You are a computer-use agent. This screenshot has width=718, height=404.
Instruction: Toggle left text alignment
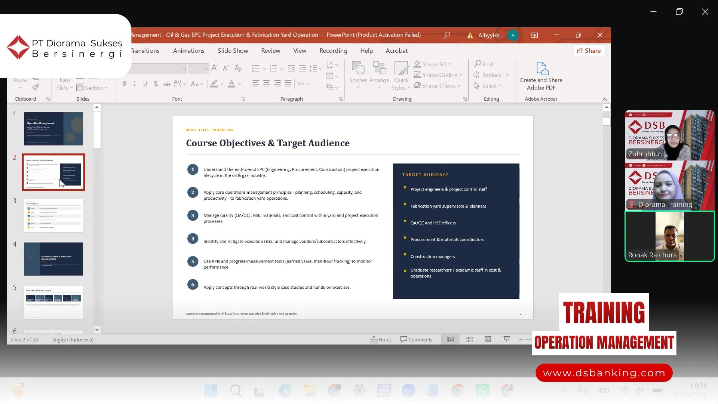[256, 84]
